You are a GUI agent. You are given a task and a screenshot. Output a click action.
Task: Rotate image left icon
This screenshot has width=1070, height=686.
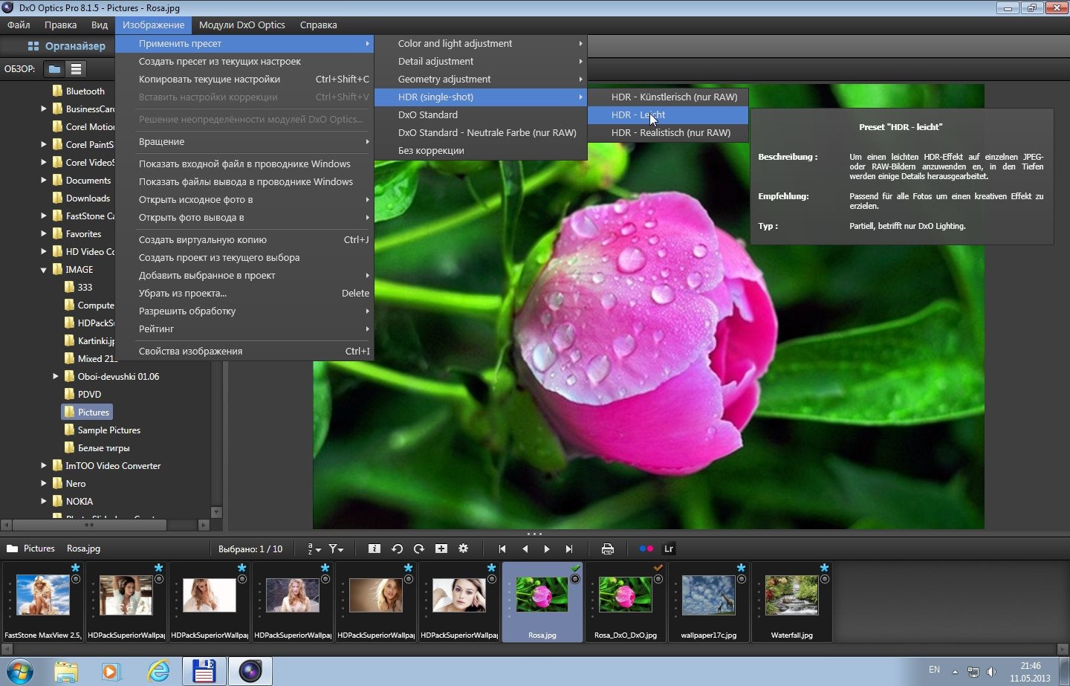tap(397, 549)
